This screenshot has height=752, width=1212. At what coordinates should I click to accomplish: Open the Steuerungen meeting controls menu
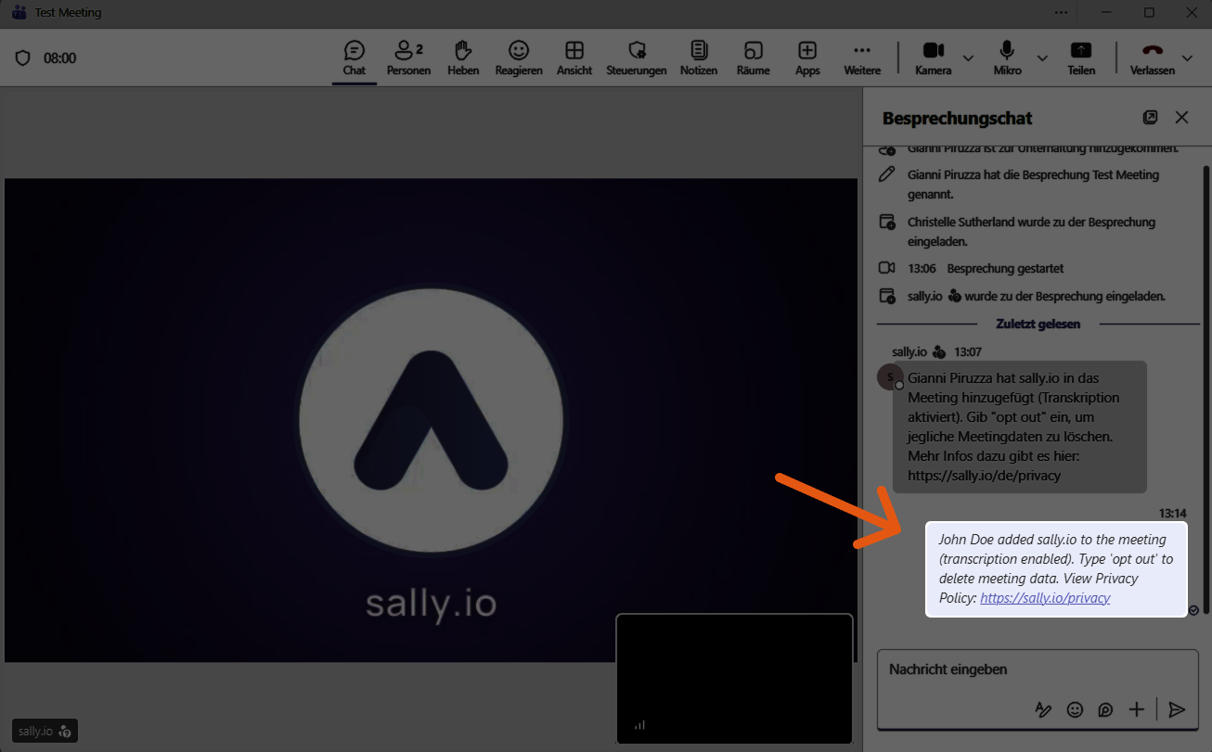(x=636, y=57)
